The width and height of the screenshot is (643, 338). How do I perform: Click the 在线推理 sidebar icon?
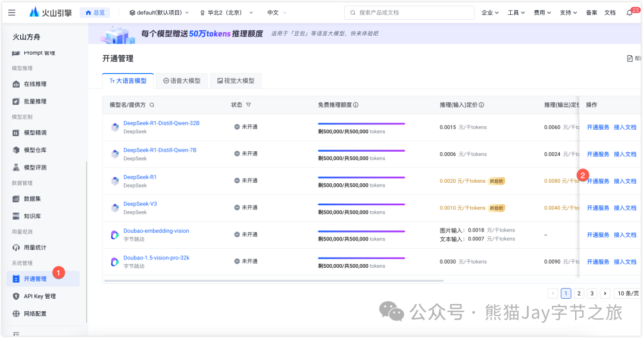[x=16, y=84]
